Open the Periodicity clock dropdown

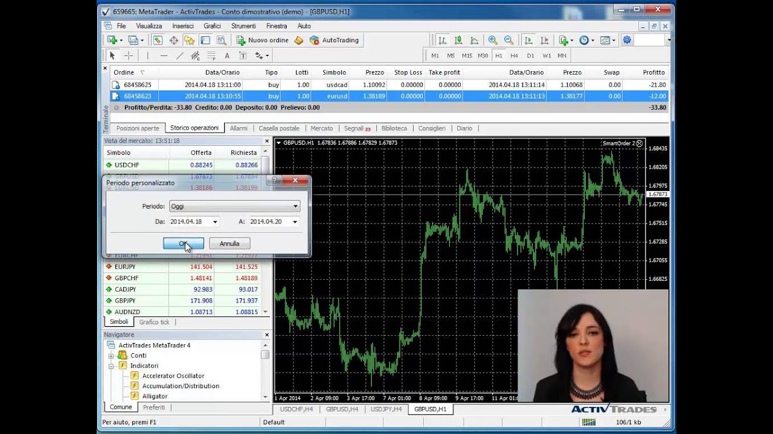586,40
